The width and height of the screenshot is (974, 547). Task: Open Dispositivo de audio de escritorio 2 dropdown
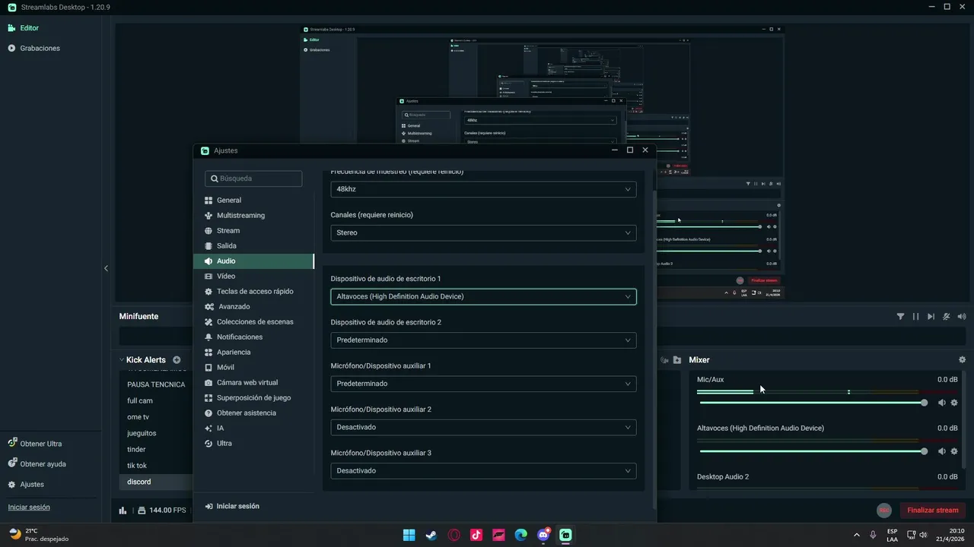(x=483, y=340)
